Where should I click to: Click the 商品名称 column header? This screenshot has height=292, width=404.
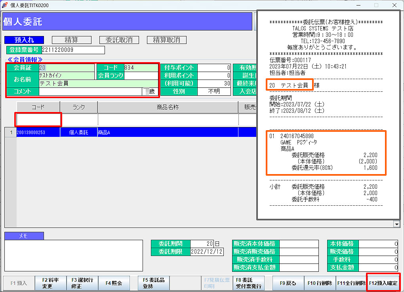(x=168, y=107)
